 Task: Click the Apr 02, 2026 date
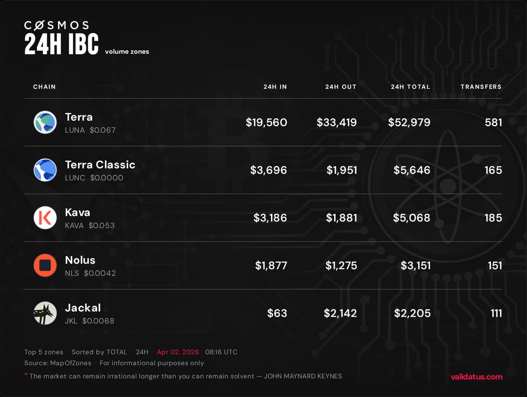(x=178, y=352)
